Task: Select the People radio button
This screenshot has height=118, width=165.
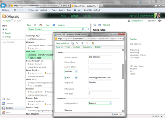Action: coord(3,33)
